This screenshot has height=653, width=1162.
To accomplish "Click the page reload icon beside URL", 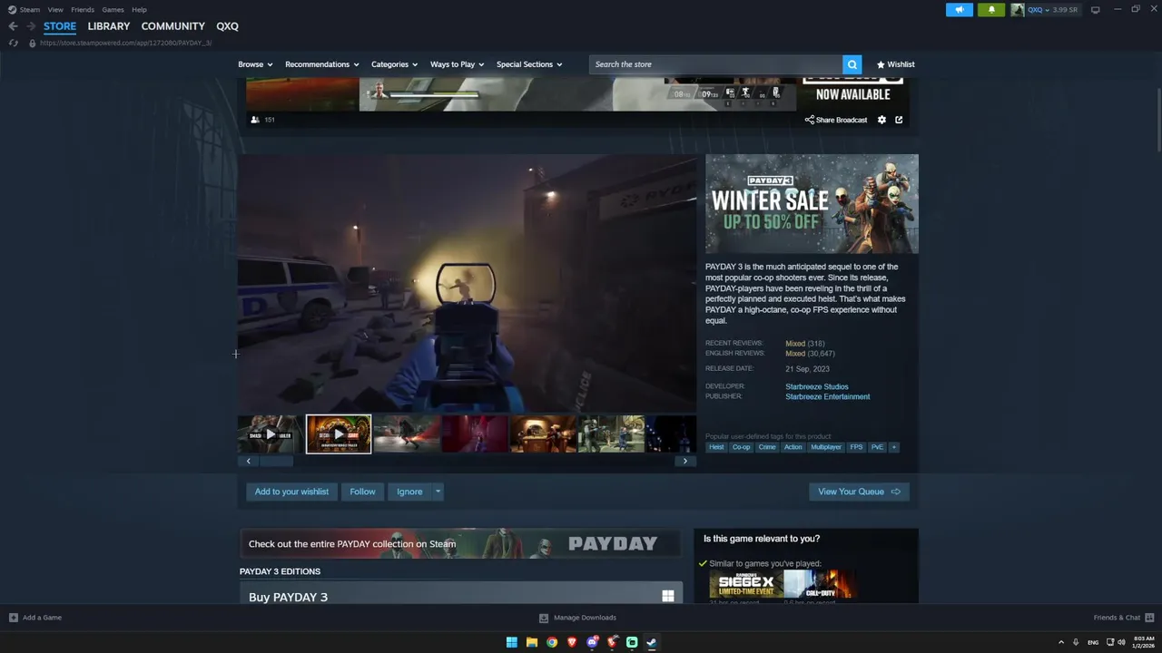I will [13, 43].
